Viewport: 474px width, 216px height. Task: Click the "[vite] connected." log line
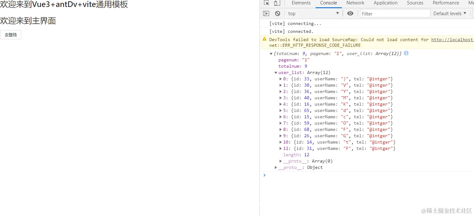click(291, 31)
